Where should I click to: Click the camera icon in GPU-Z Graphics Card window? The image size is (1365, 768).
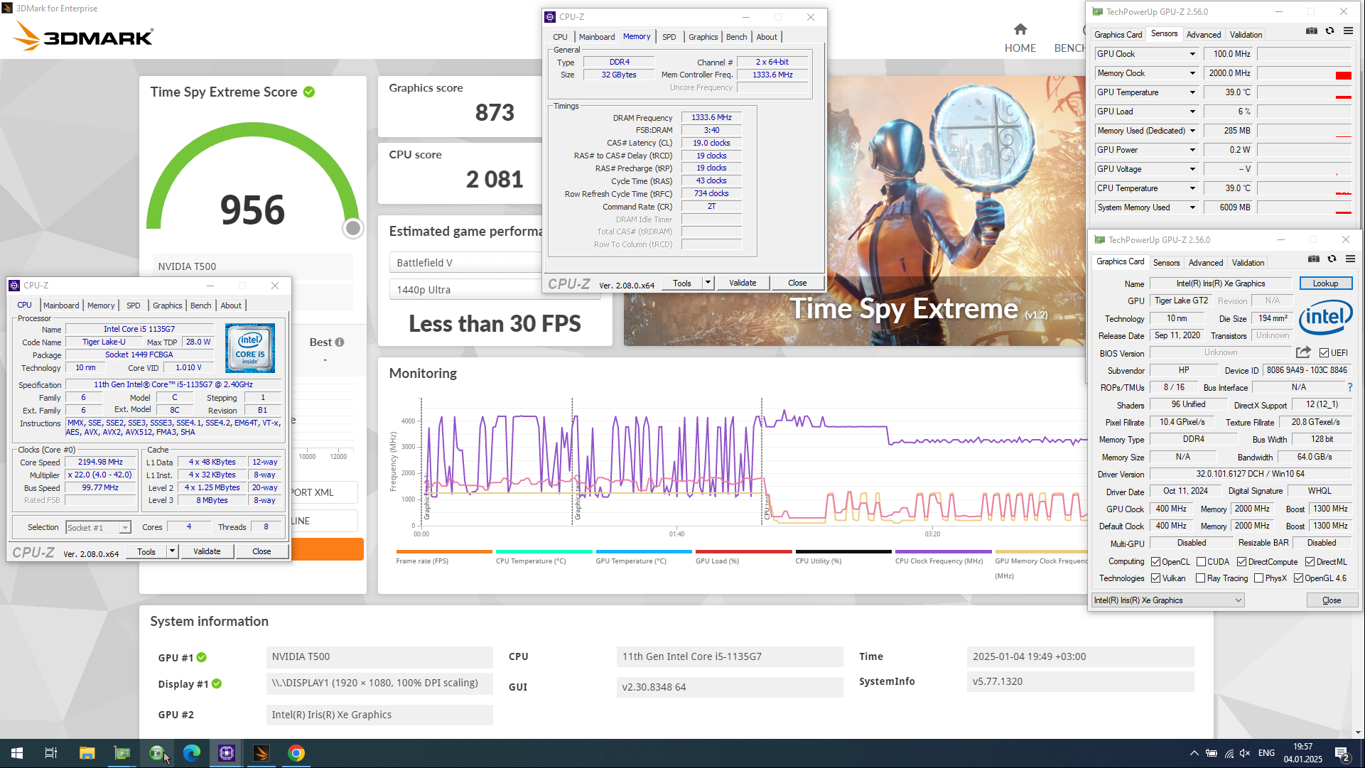coord(1314,259)
